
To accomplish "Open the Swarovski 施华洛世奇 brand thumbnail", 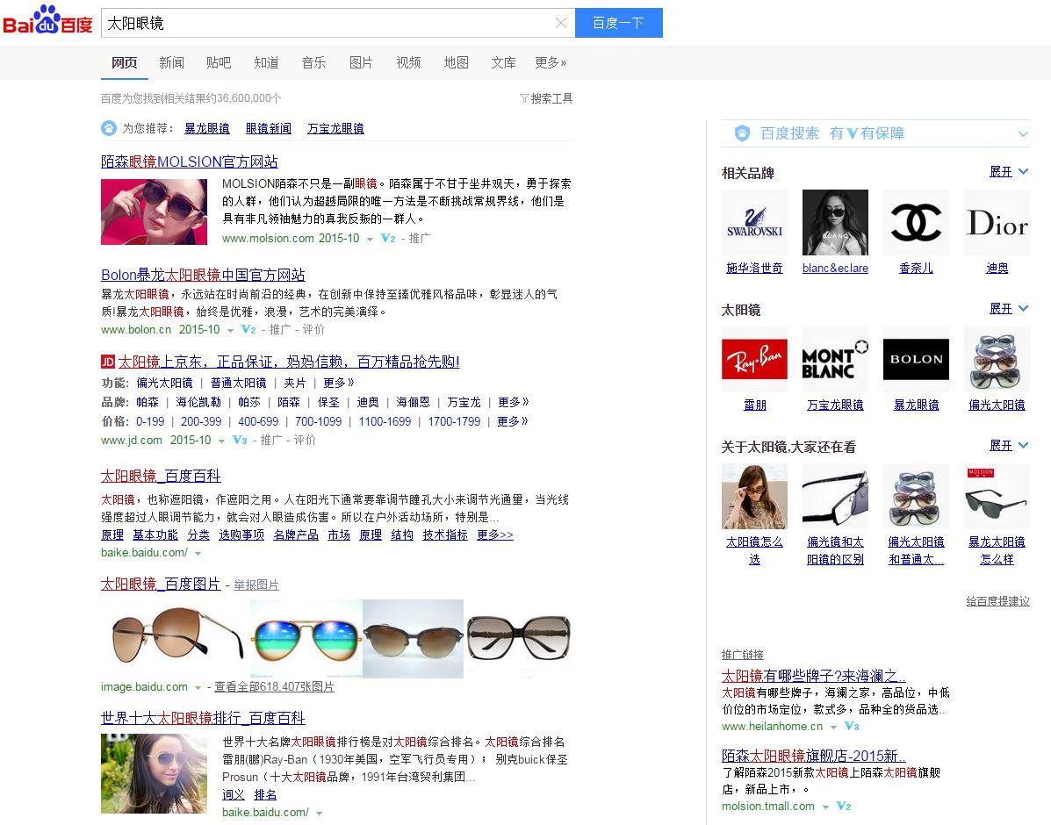I will click(x=754, y=222).
